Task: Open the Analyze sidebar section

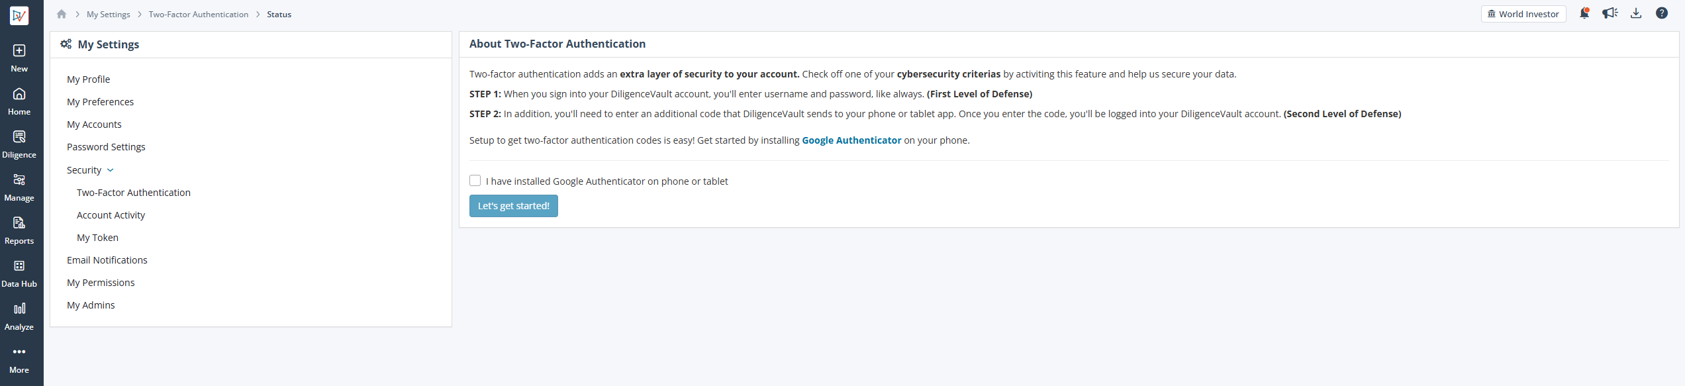Action: coord(19,316)
